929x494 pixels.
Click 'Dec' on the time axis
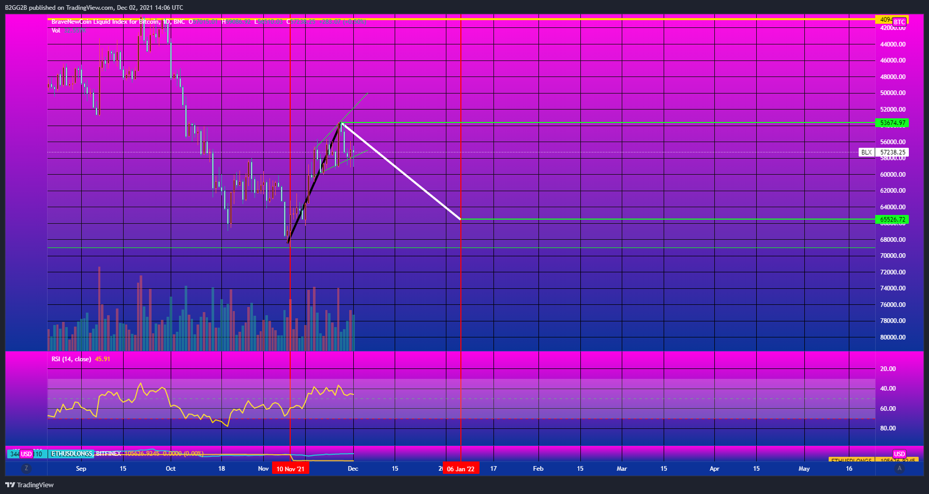point(353,469)
